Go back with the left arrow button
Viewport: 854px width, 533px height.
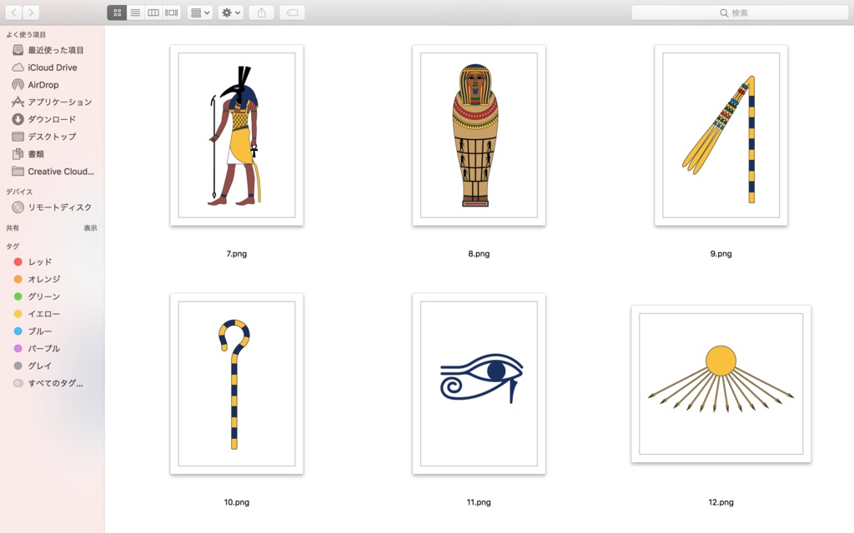coord(13,12)
